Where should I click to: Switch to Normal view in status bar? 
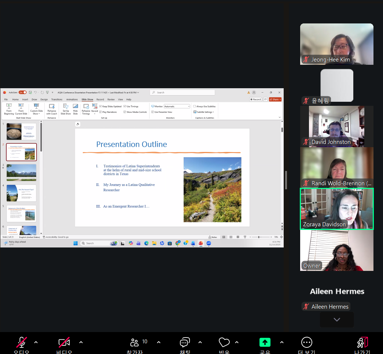coord(224,237)
